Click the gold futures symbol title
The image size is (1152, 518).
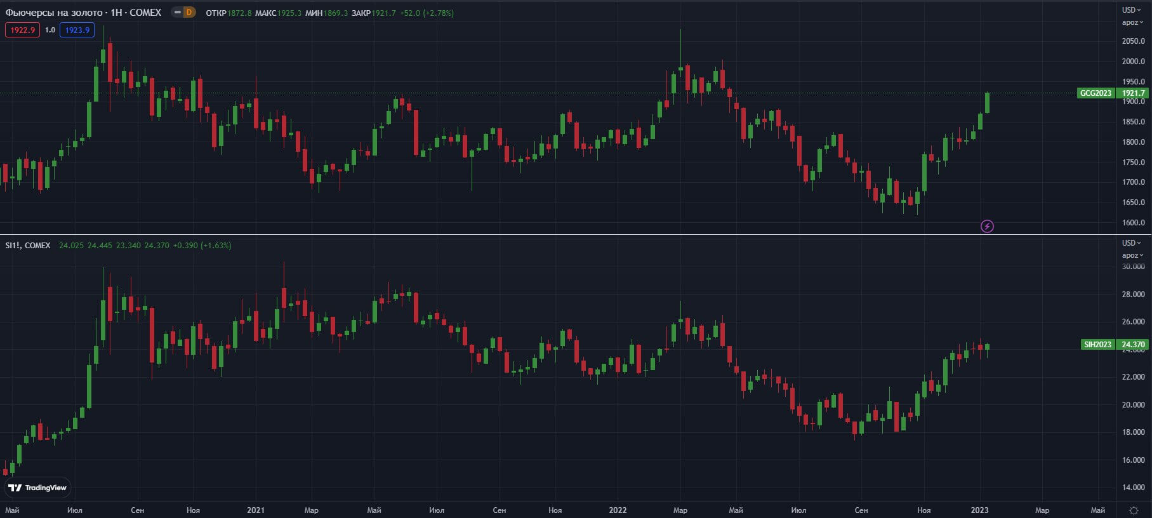[x=83, y=12]
